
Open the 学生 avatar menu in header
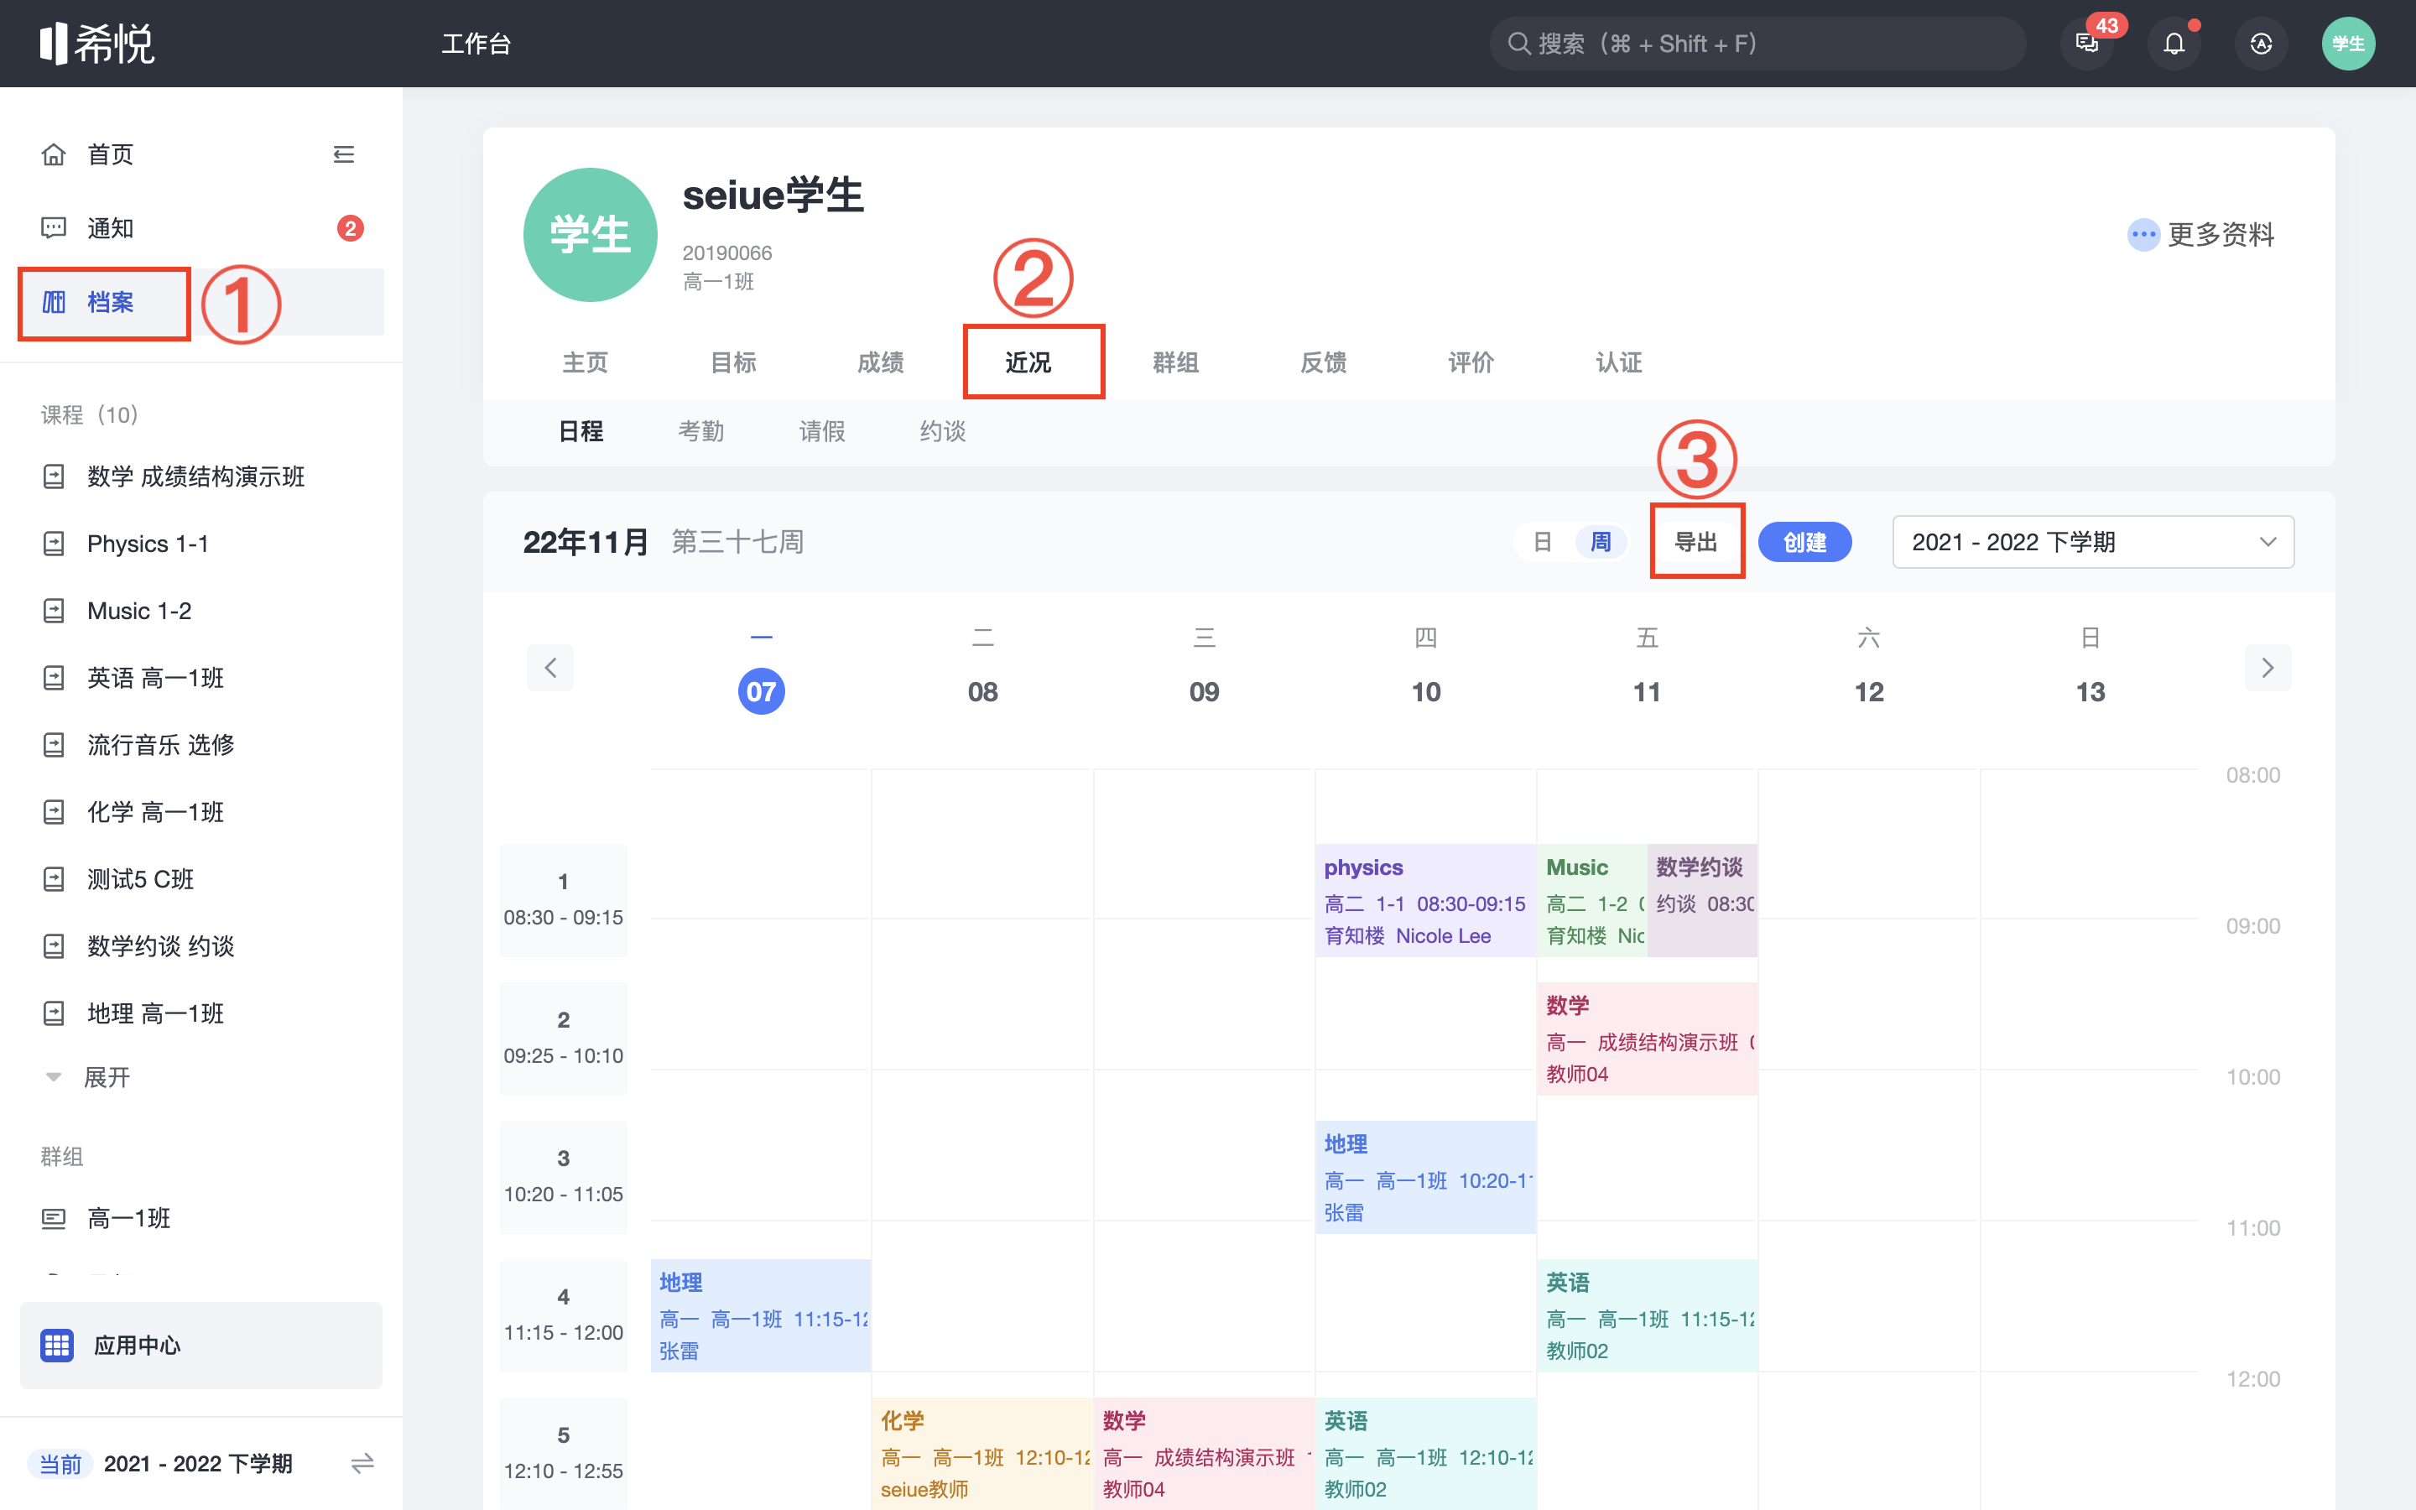click(2348, 44)
